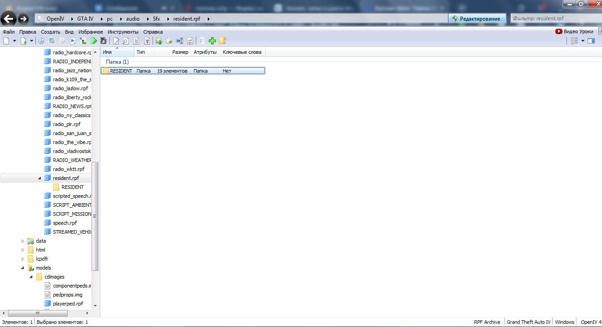Open the Инструменты menu
Screen dimensions: 602x327
click(123, 32)
